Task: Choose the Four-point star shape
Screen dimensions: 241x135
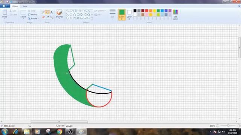Action: click(71, 18)
